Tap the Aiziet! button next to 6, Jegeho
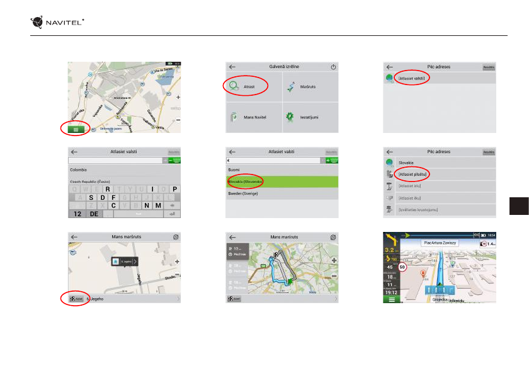Image resolution: width=529 pixels, height=375 pixels. pos(76,299)
